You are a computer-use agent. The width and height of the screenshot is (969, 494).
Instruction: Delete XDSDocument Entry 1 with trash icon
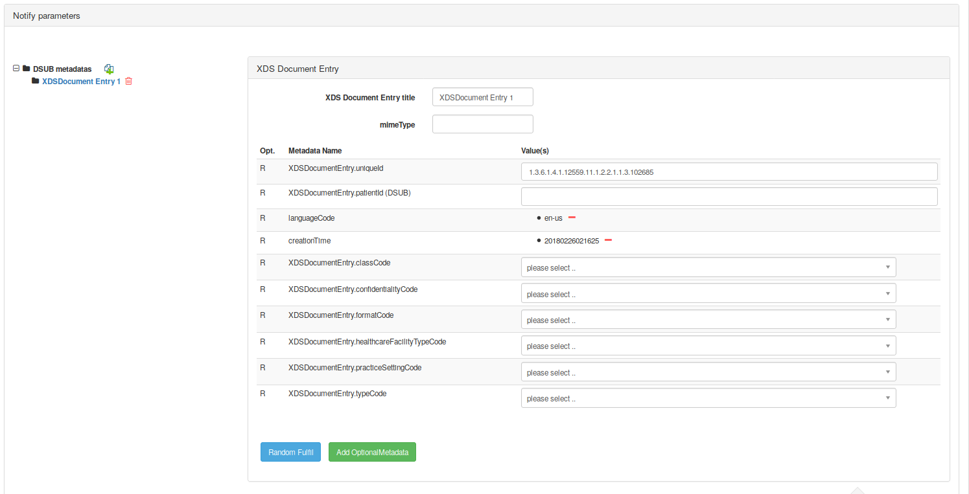click(x=128, y=82)
